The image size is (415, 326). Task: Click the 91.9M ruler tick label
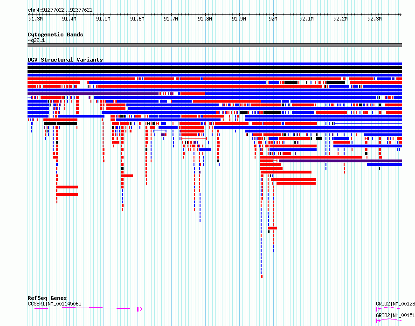coord(239,19)
